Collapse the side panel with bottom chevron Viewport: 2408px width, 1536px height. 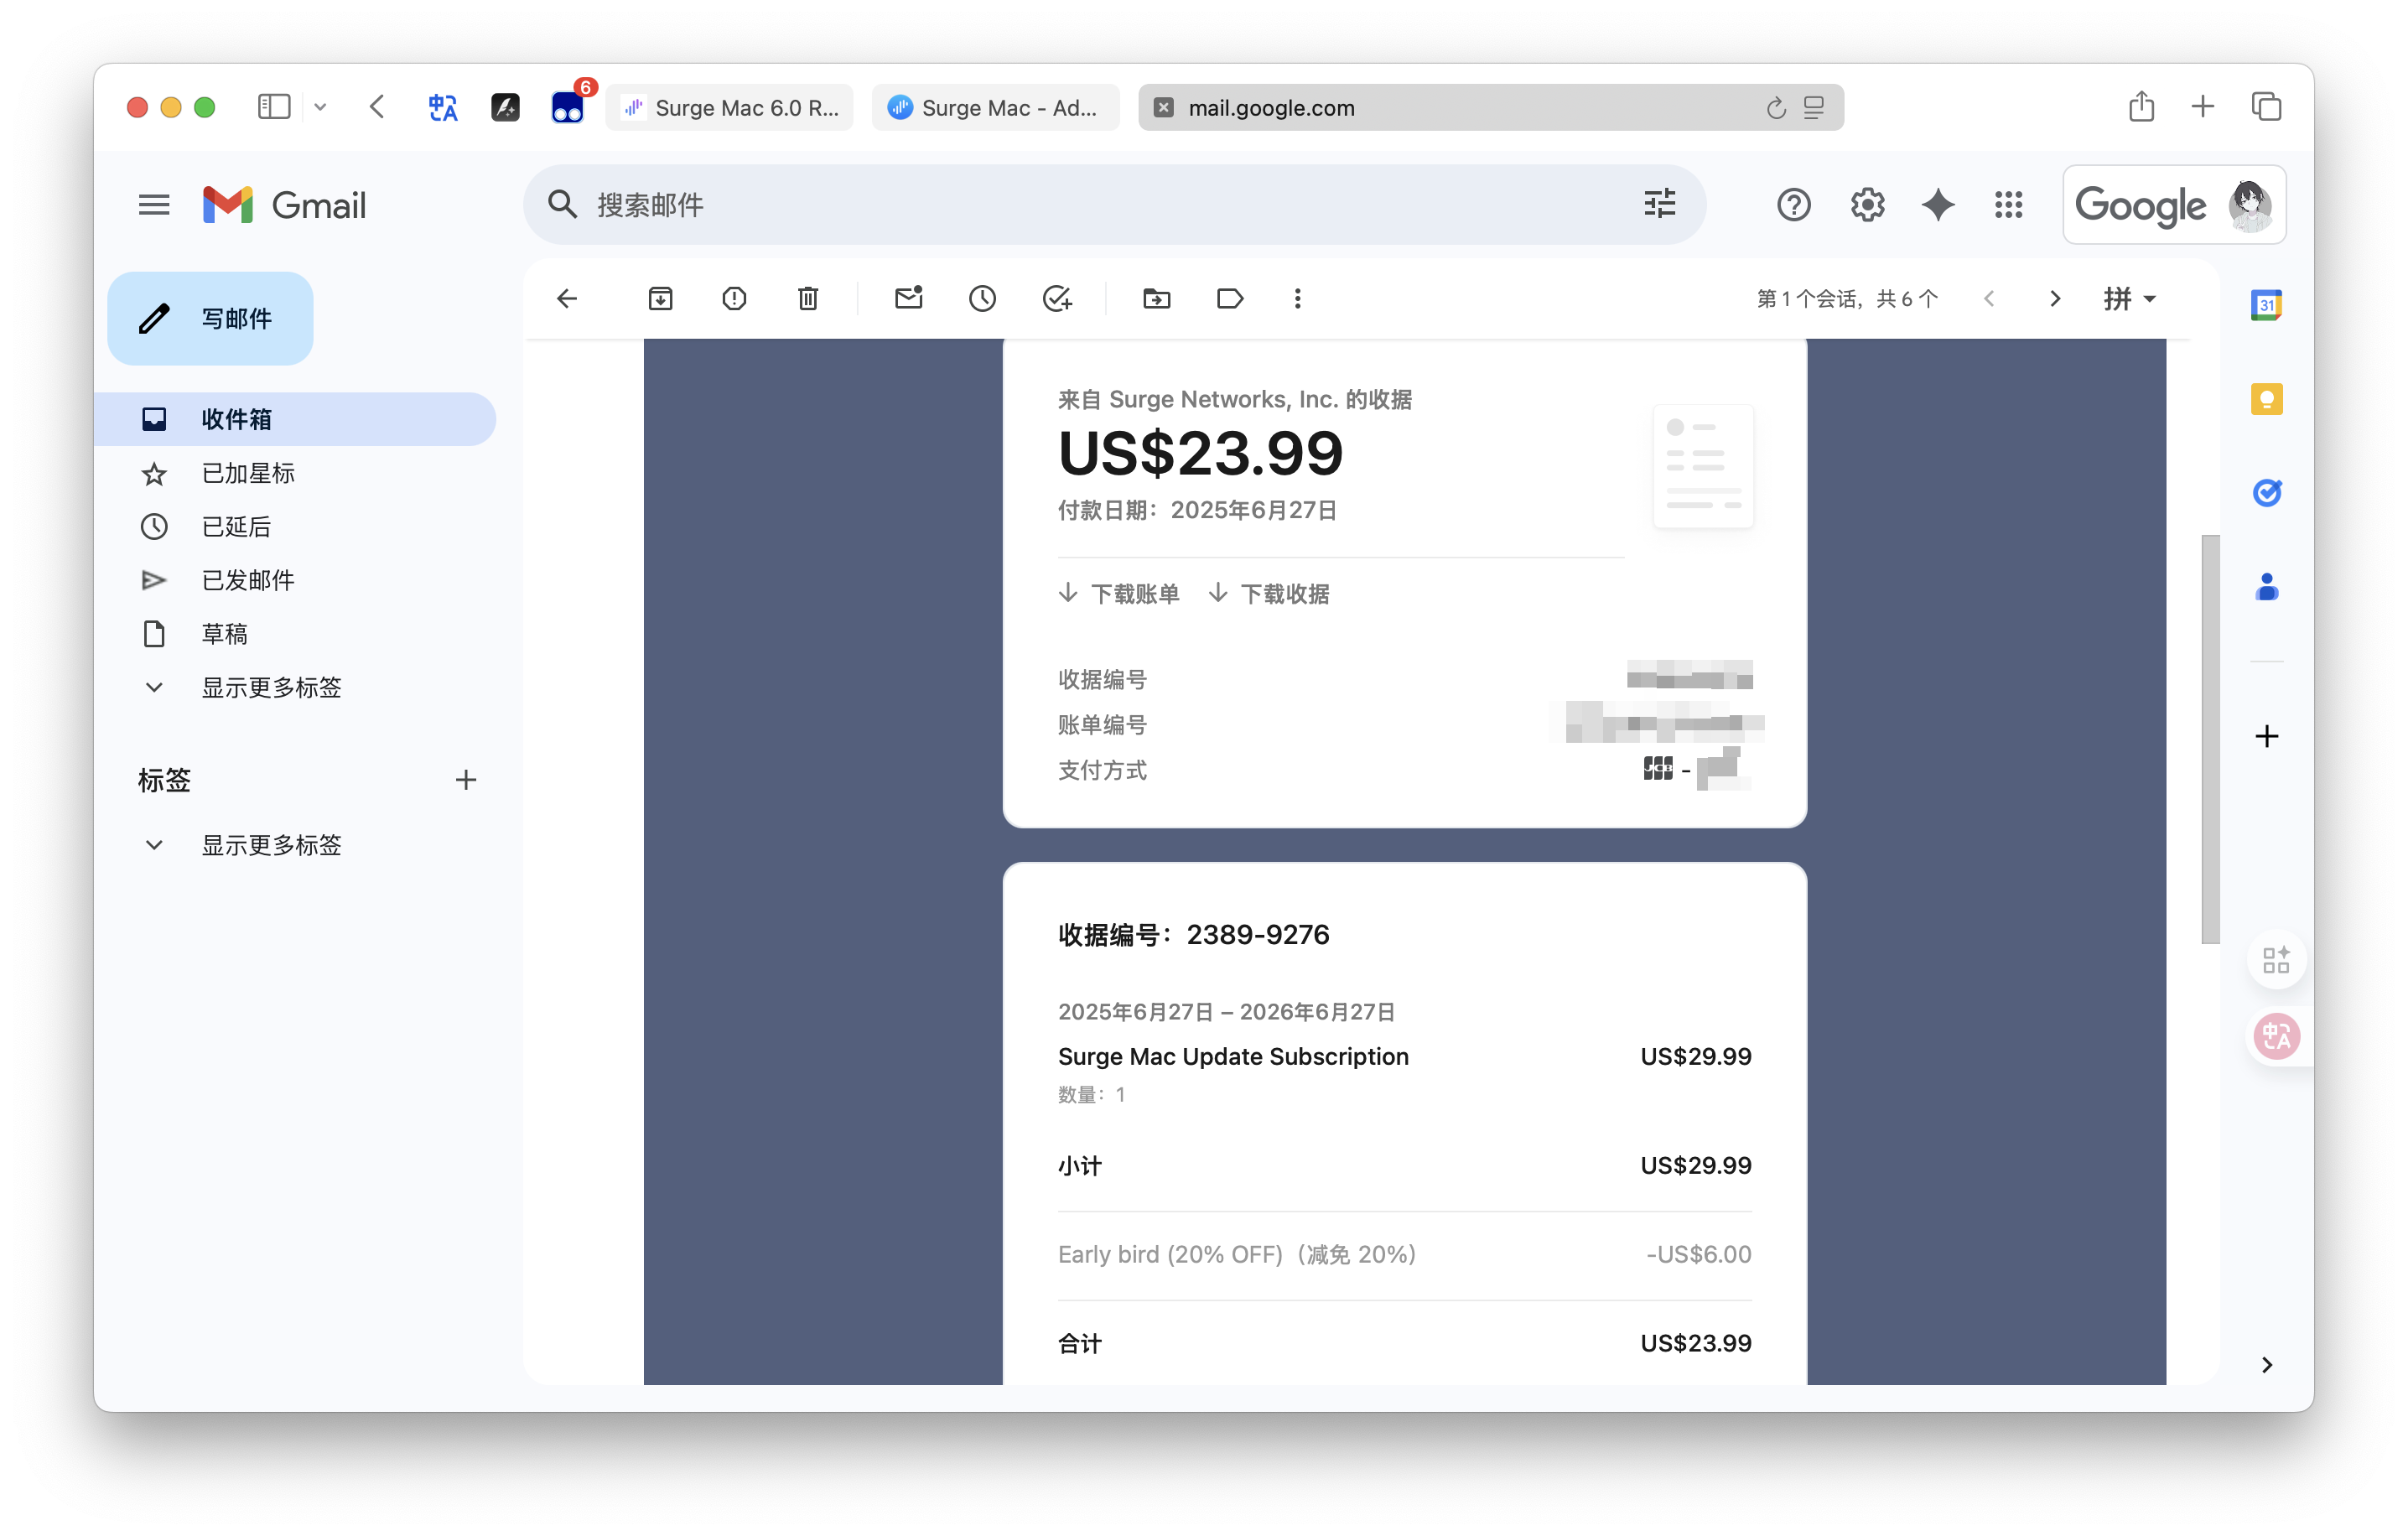(x=2266, y=1365)
